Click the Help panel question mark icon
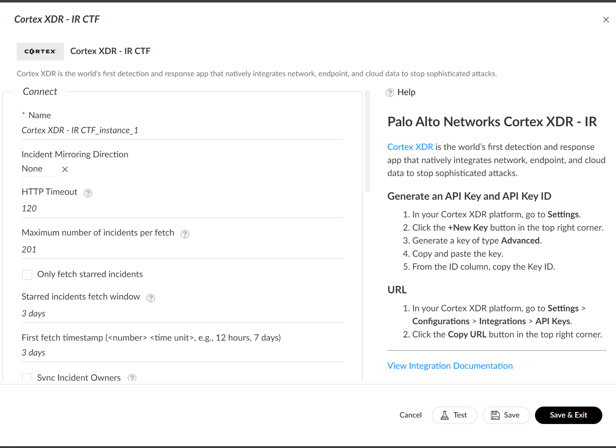This screenshot has width=616, height=448. pos(390,92)
